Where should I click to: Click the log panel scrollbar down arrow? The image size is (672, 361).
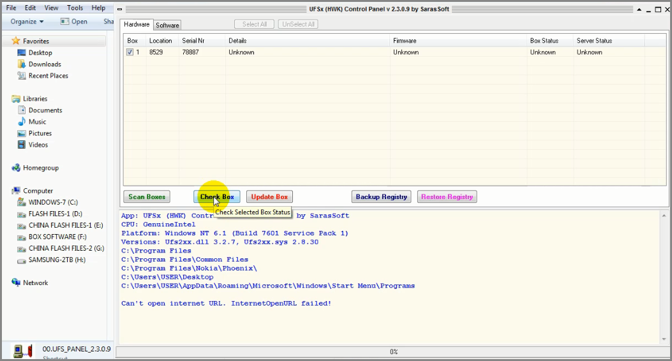664,339
